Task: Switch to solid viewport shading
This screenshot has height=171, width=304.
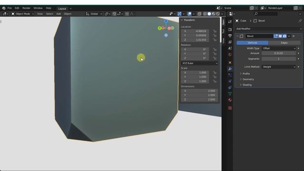Action: point(209,14)
